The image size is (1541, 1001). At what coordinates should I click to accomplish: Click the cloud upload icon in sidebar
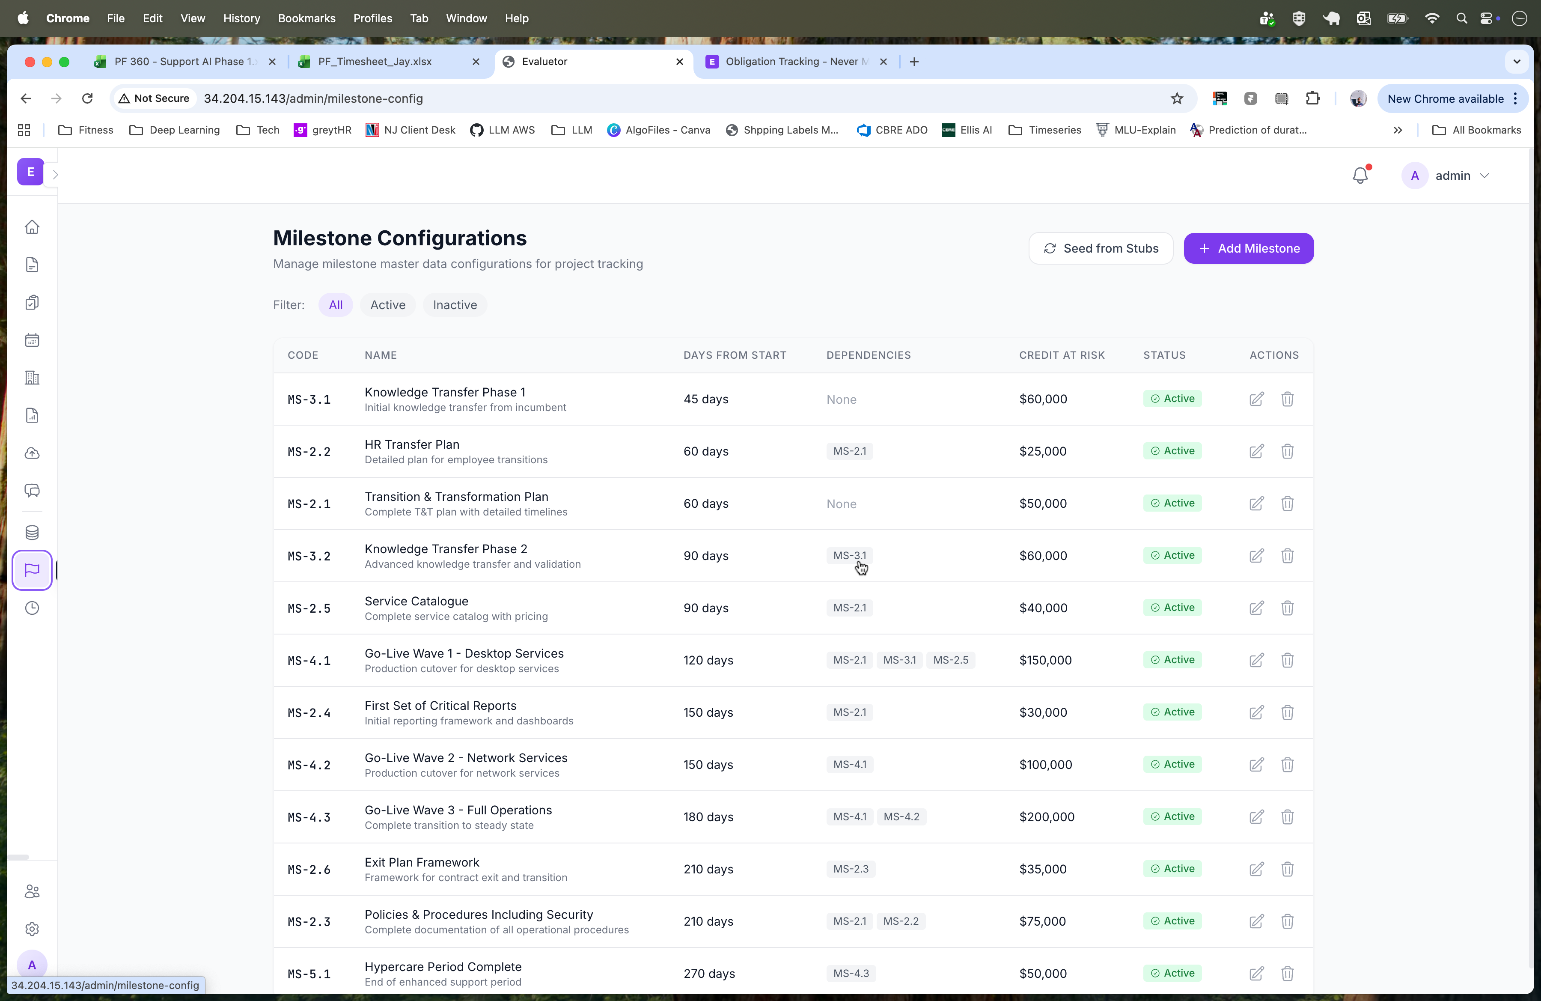32,453
